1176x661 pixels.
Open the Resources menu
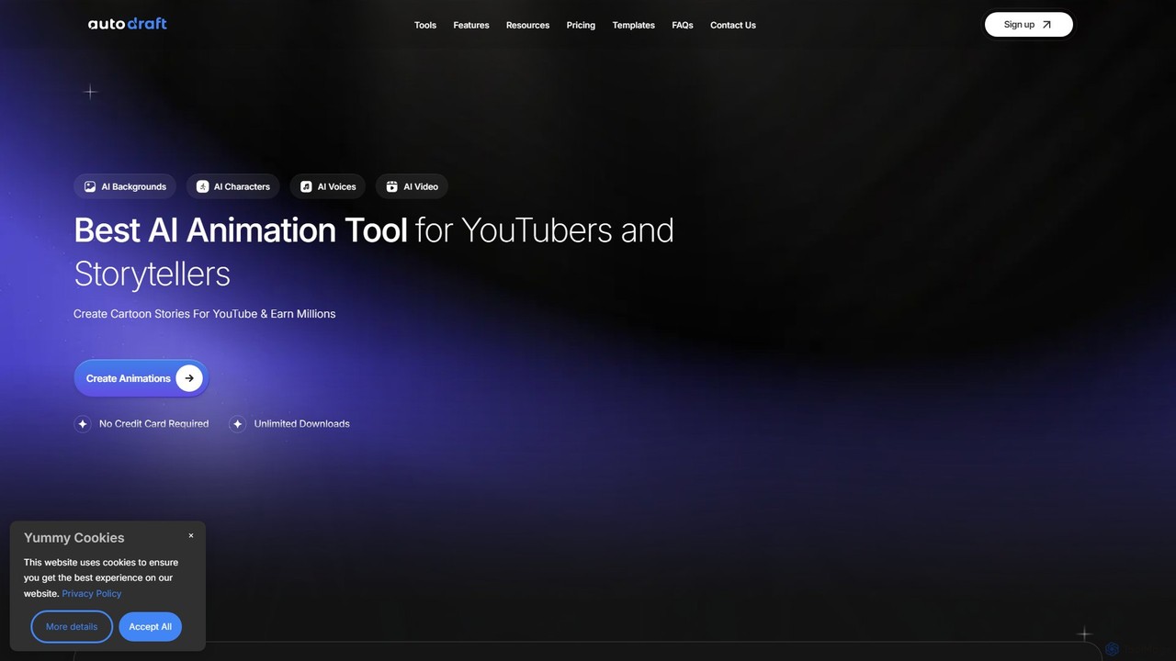point(527,25)
